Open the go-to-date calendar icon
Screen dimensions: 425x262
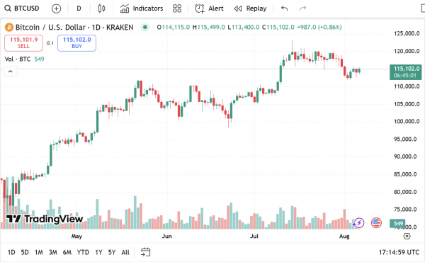[x=145, y=252]
